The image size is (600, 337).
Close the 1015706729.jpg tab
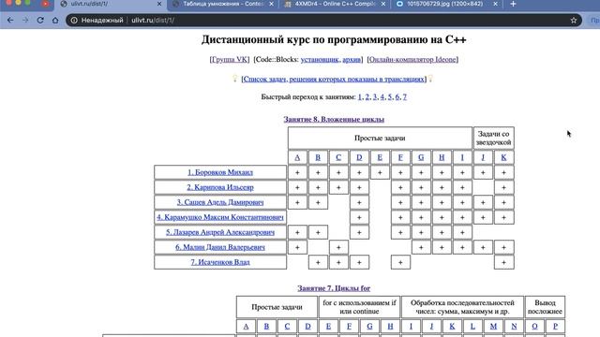pos(495,4)
